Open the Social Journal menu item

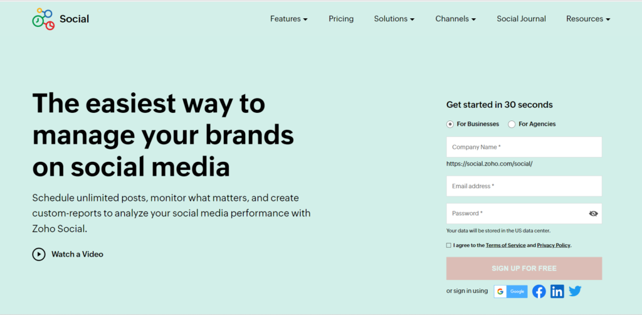521,19
